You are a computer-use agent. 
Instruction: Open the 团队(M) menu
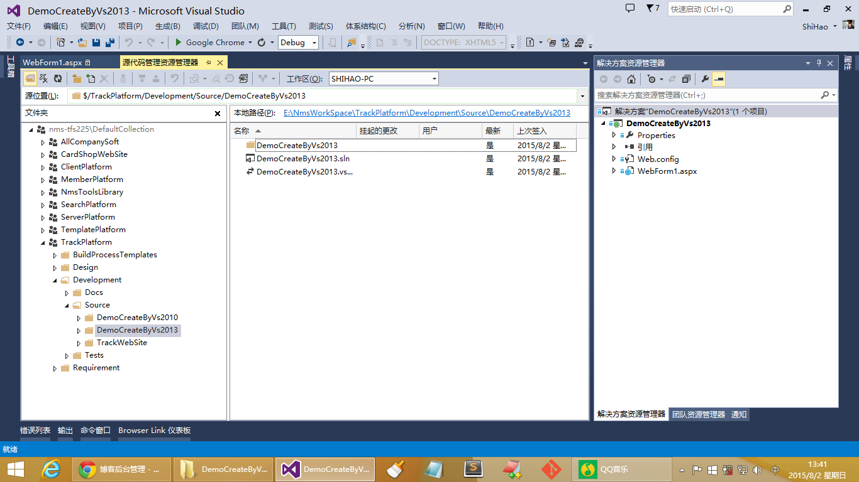[245, 26]
